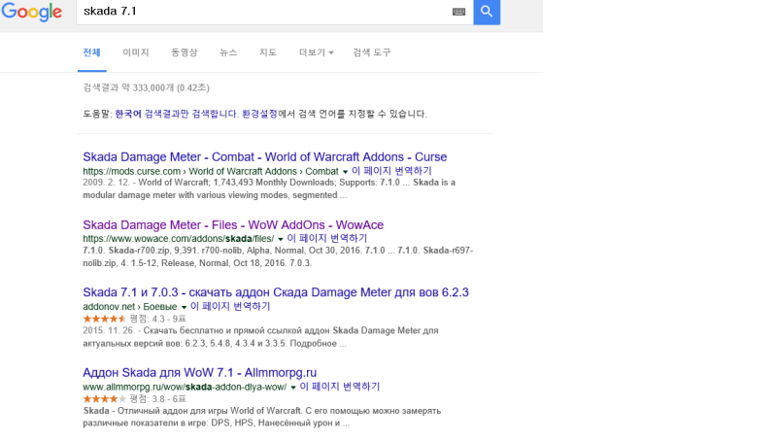Open Skada Damage Meter - Combat Curse result
This screenshot has width=777, height=440.
coord(264,157)
